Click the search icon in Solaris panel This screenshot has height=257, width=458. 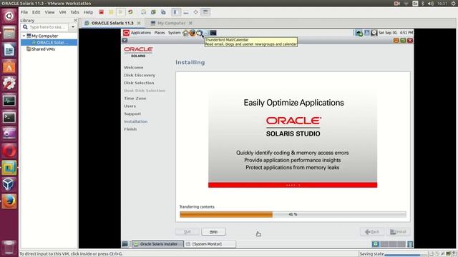pos(374,33)
